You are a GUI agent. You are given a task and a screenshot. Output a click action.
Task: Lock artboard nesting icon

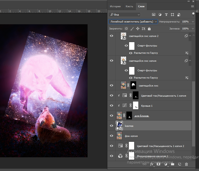[x=144, y=29]
